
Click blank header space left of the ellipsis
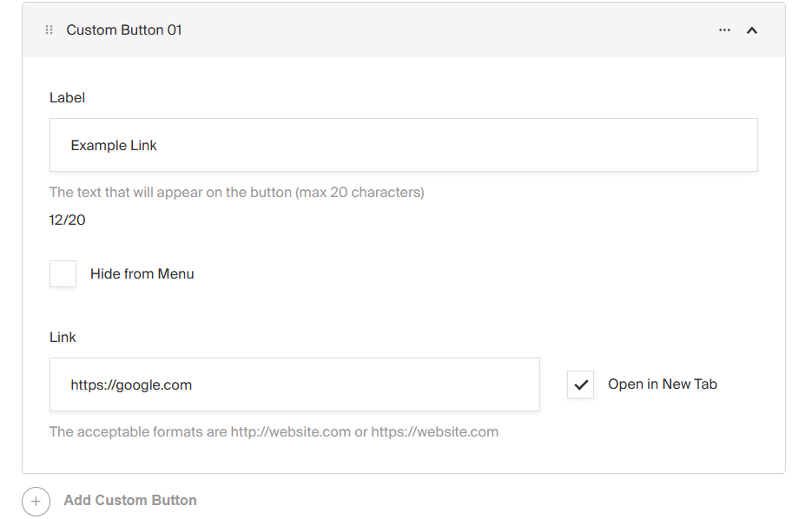[452, 30]
